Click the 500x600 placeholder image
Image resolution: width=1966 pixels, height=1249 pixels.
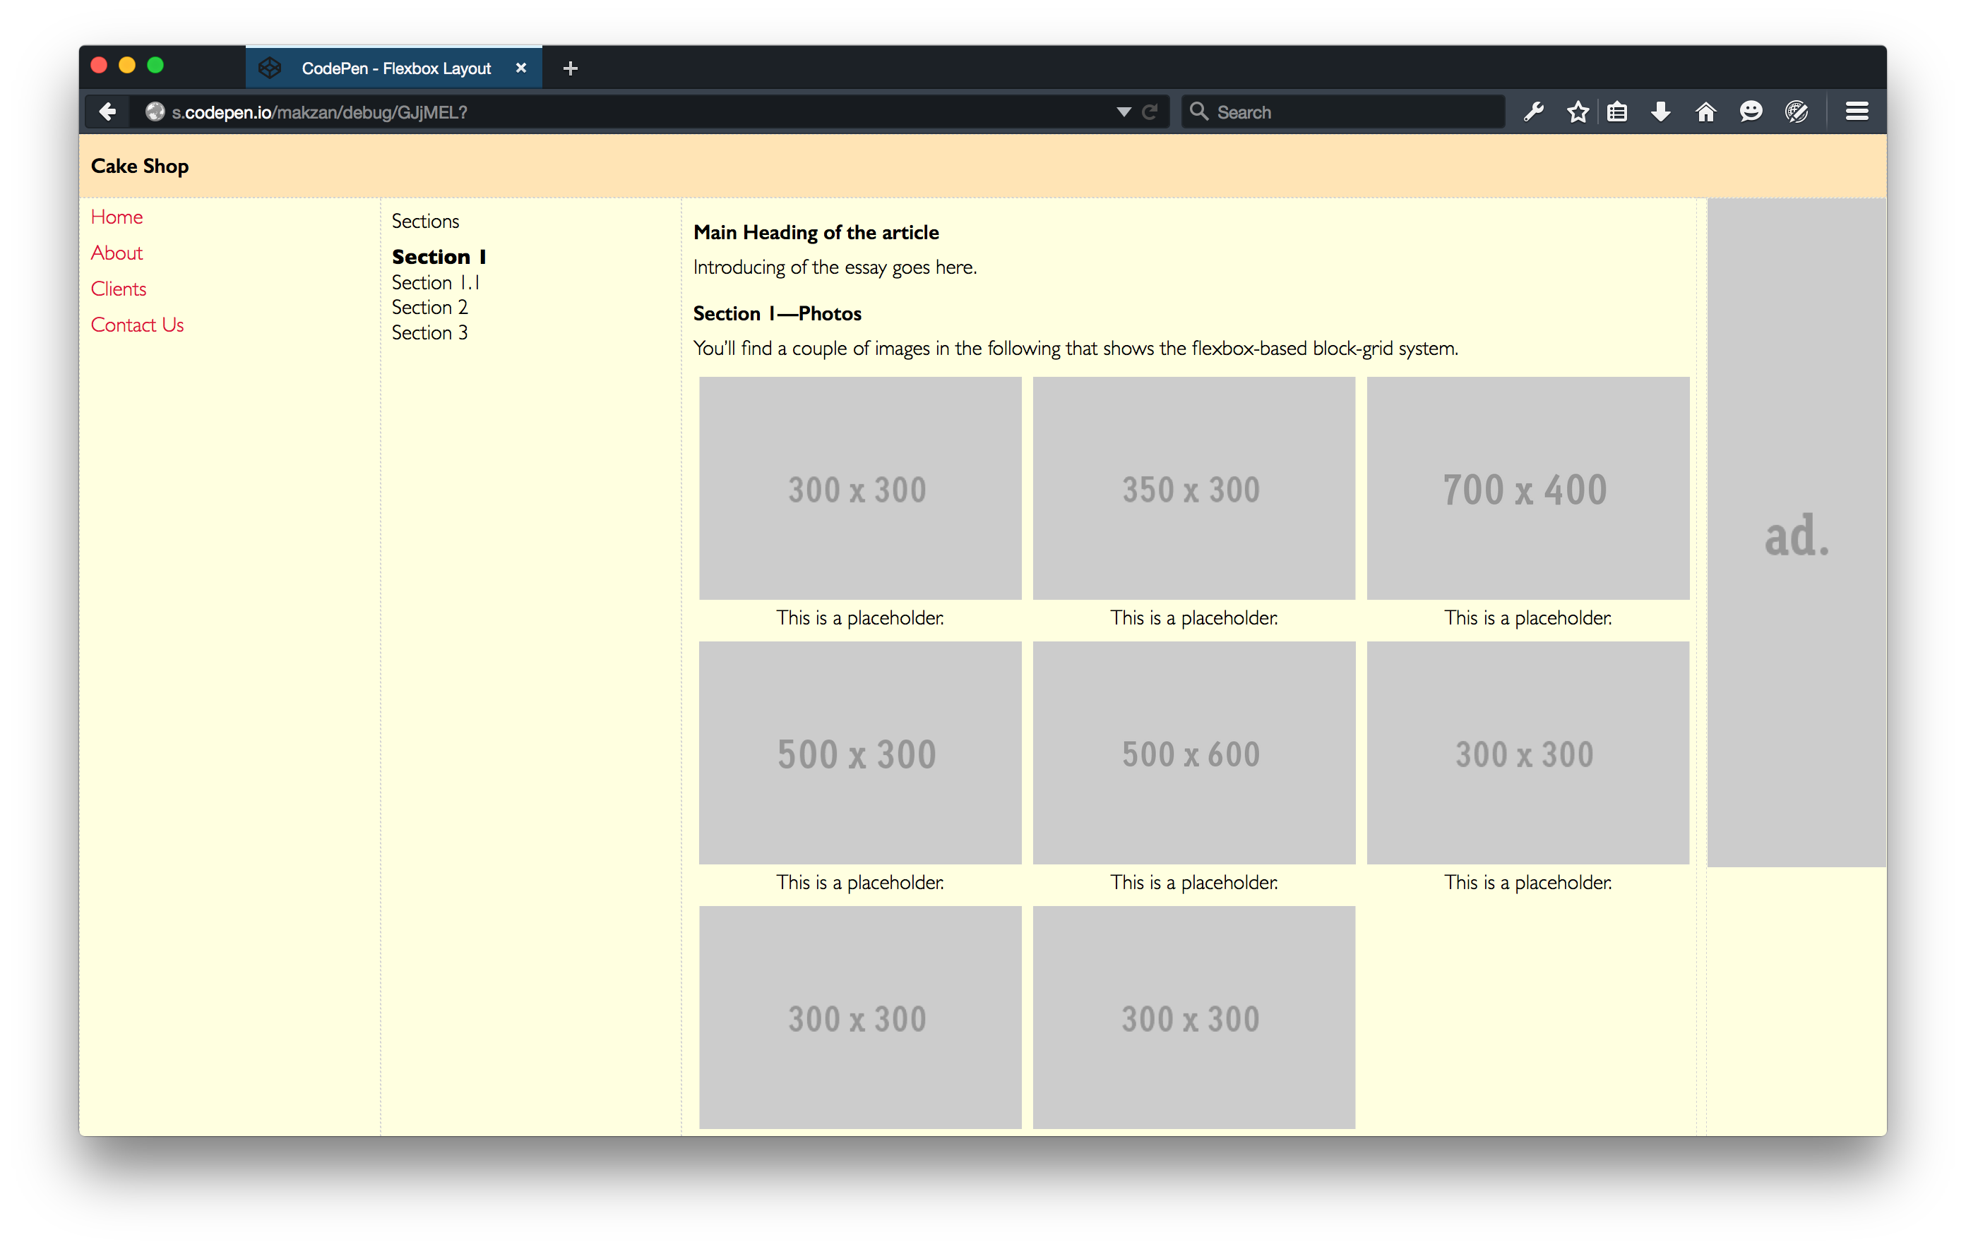pyautogui.click(x=1192, y=755)
